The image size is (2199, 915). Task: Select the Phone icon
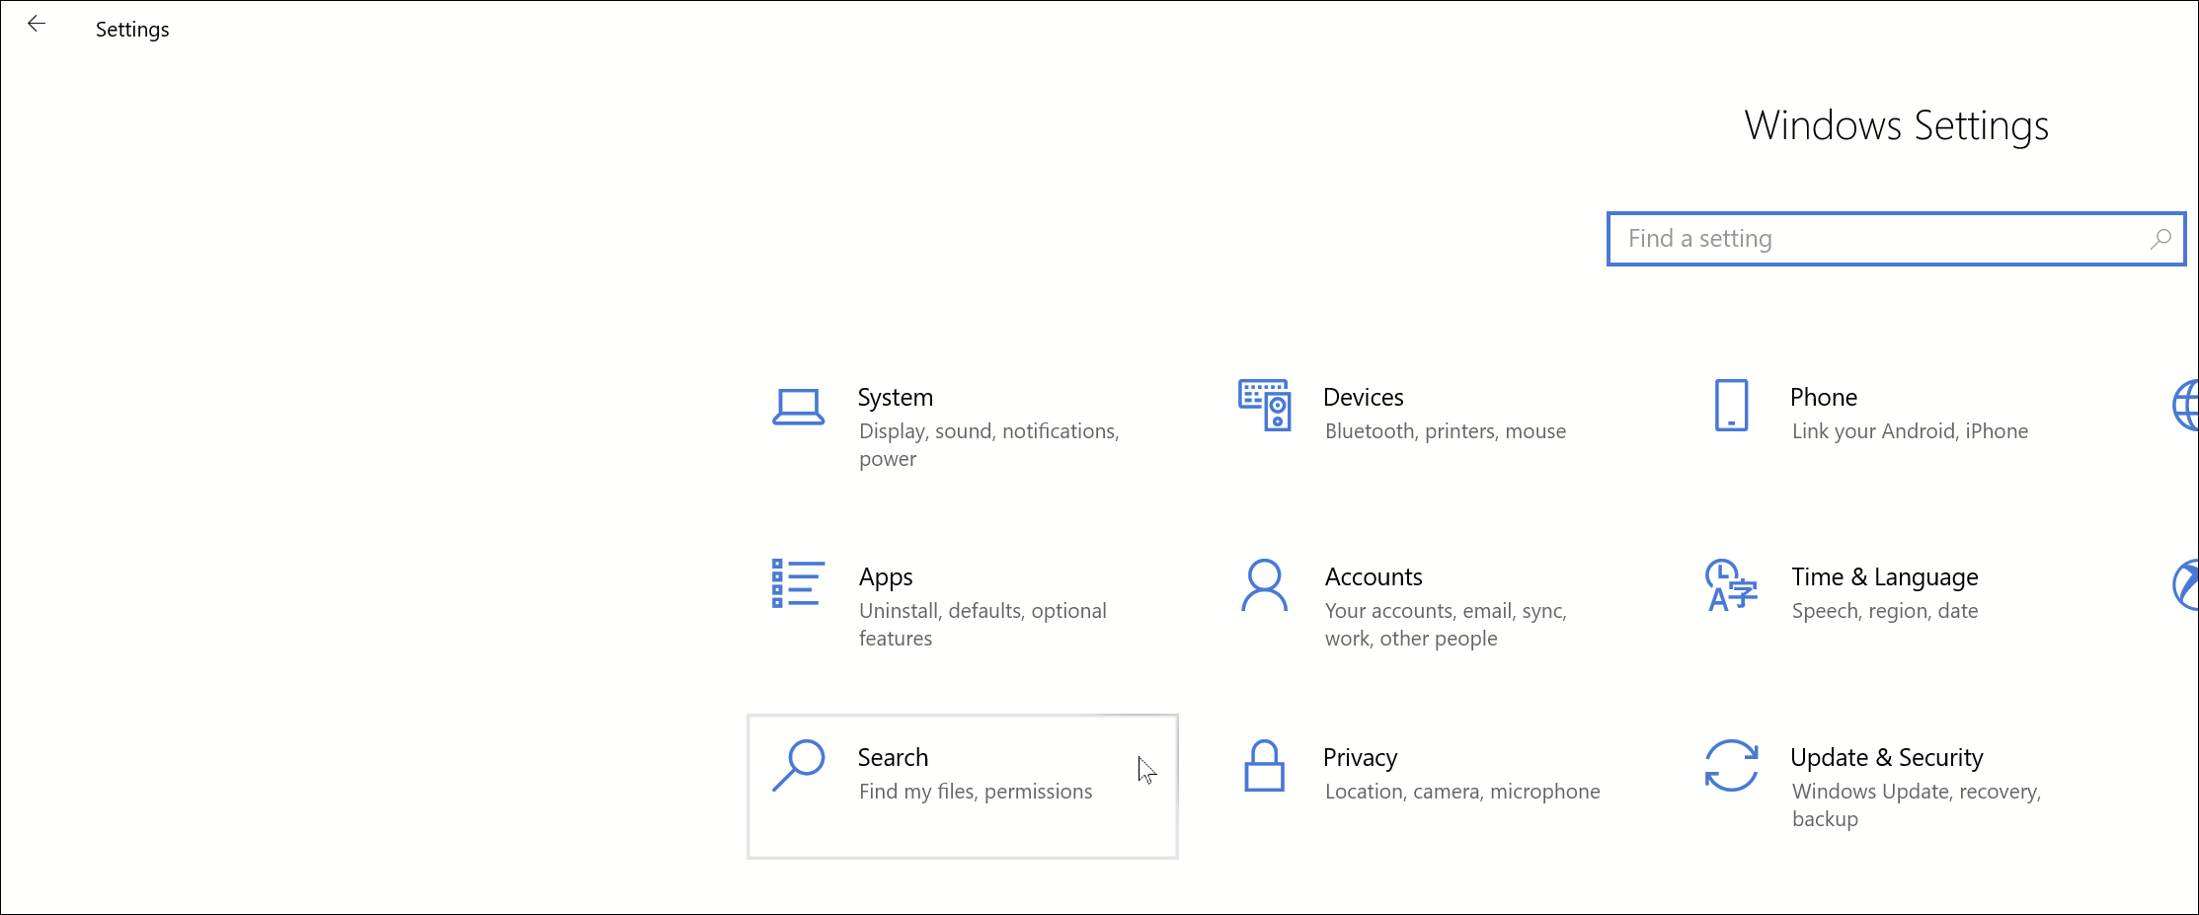(1731, 406)
